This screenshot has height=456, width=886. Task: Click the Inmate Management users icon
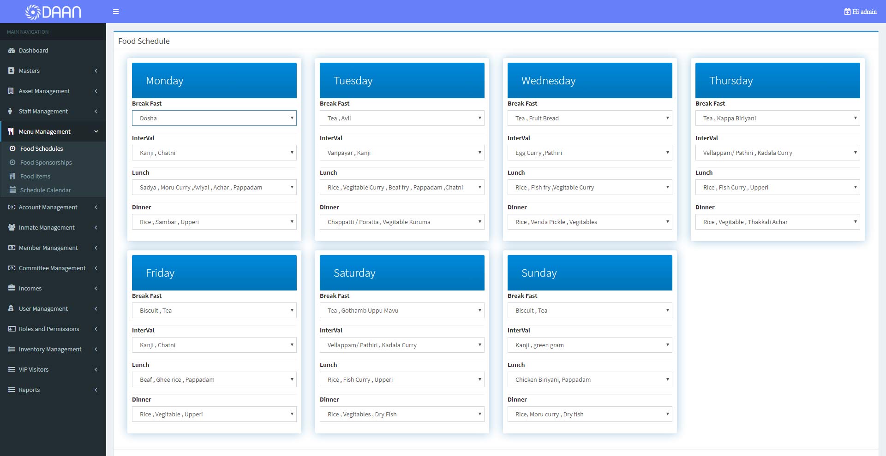12,227
